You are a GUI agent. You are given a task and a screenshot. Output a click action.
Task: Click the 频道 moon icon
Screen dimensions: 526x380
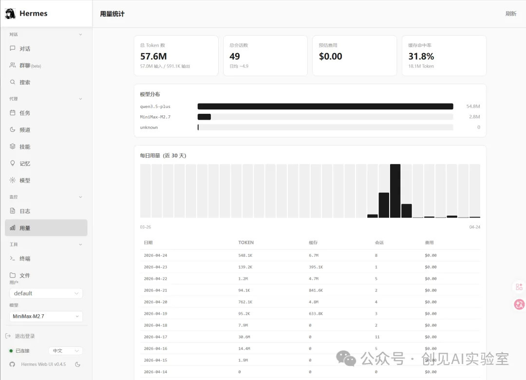pyautogui.click(x=12, y=129)
